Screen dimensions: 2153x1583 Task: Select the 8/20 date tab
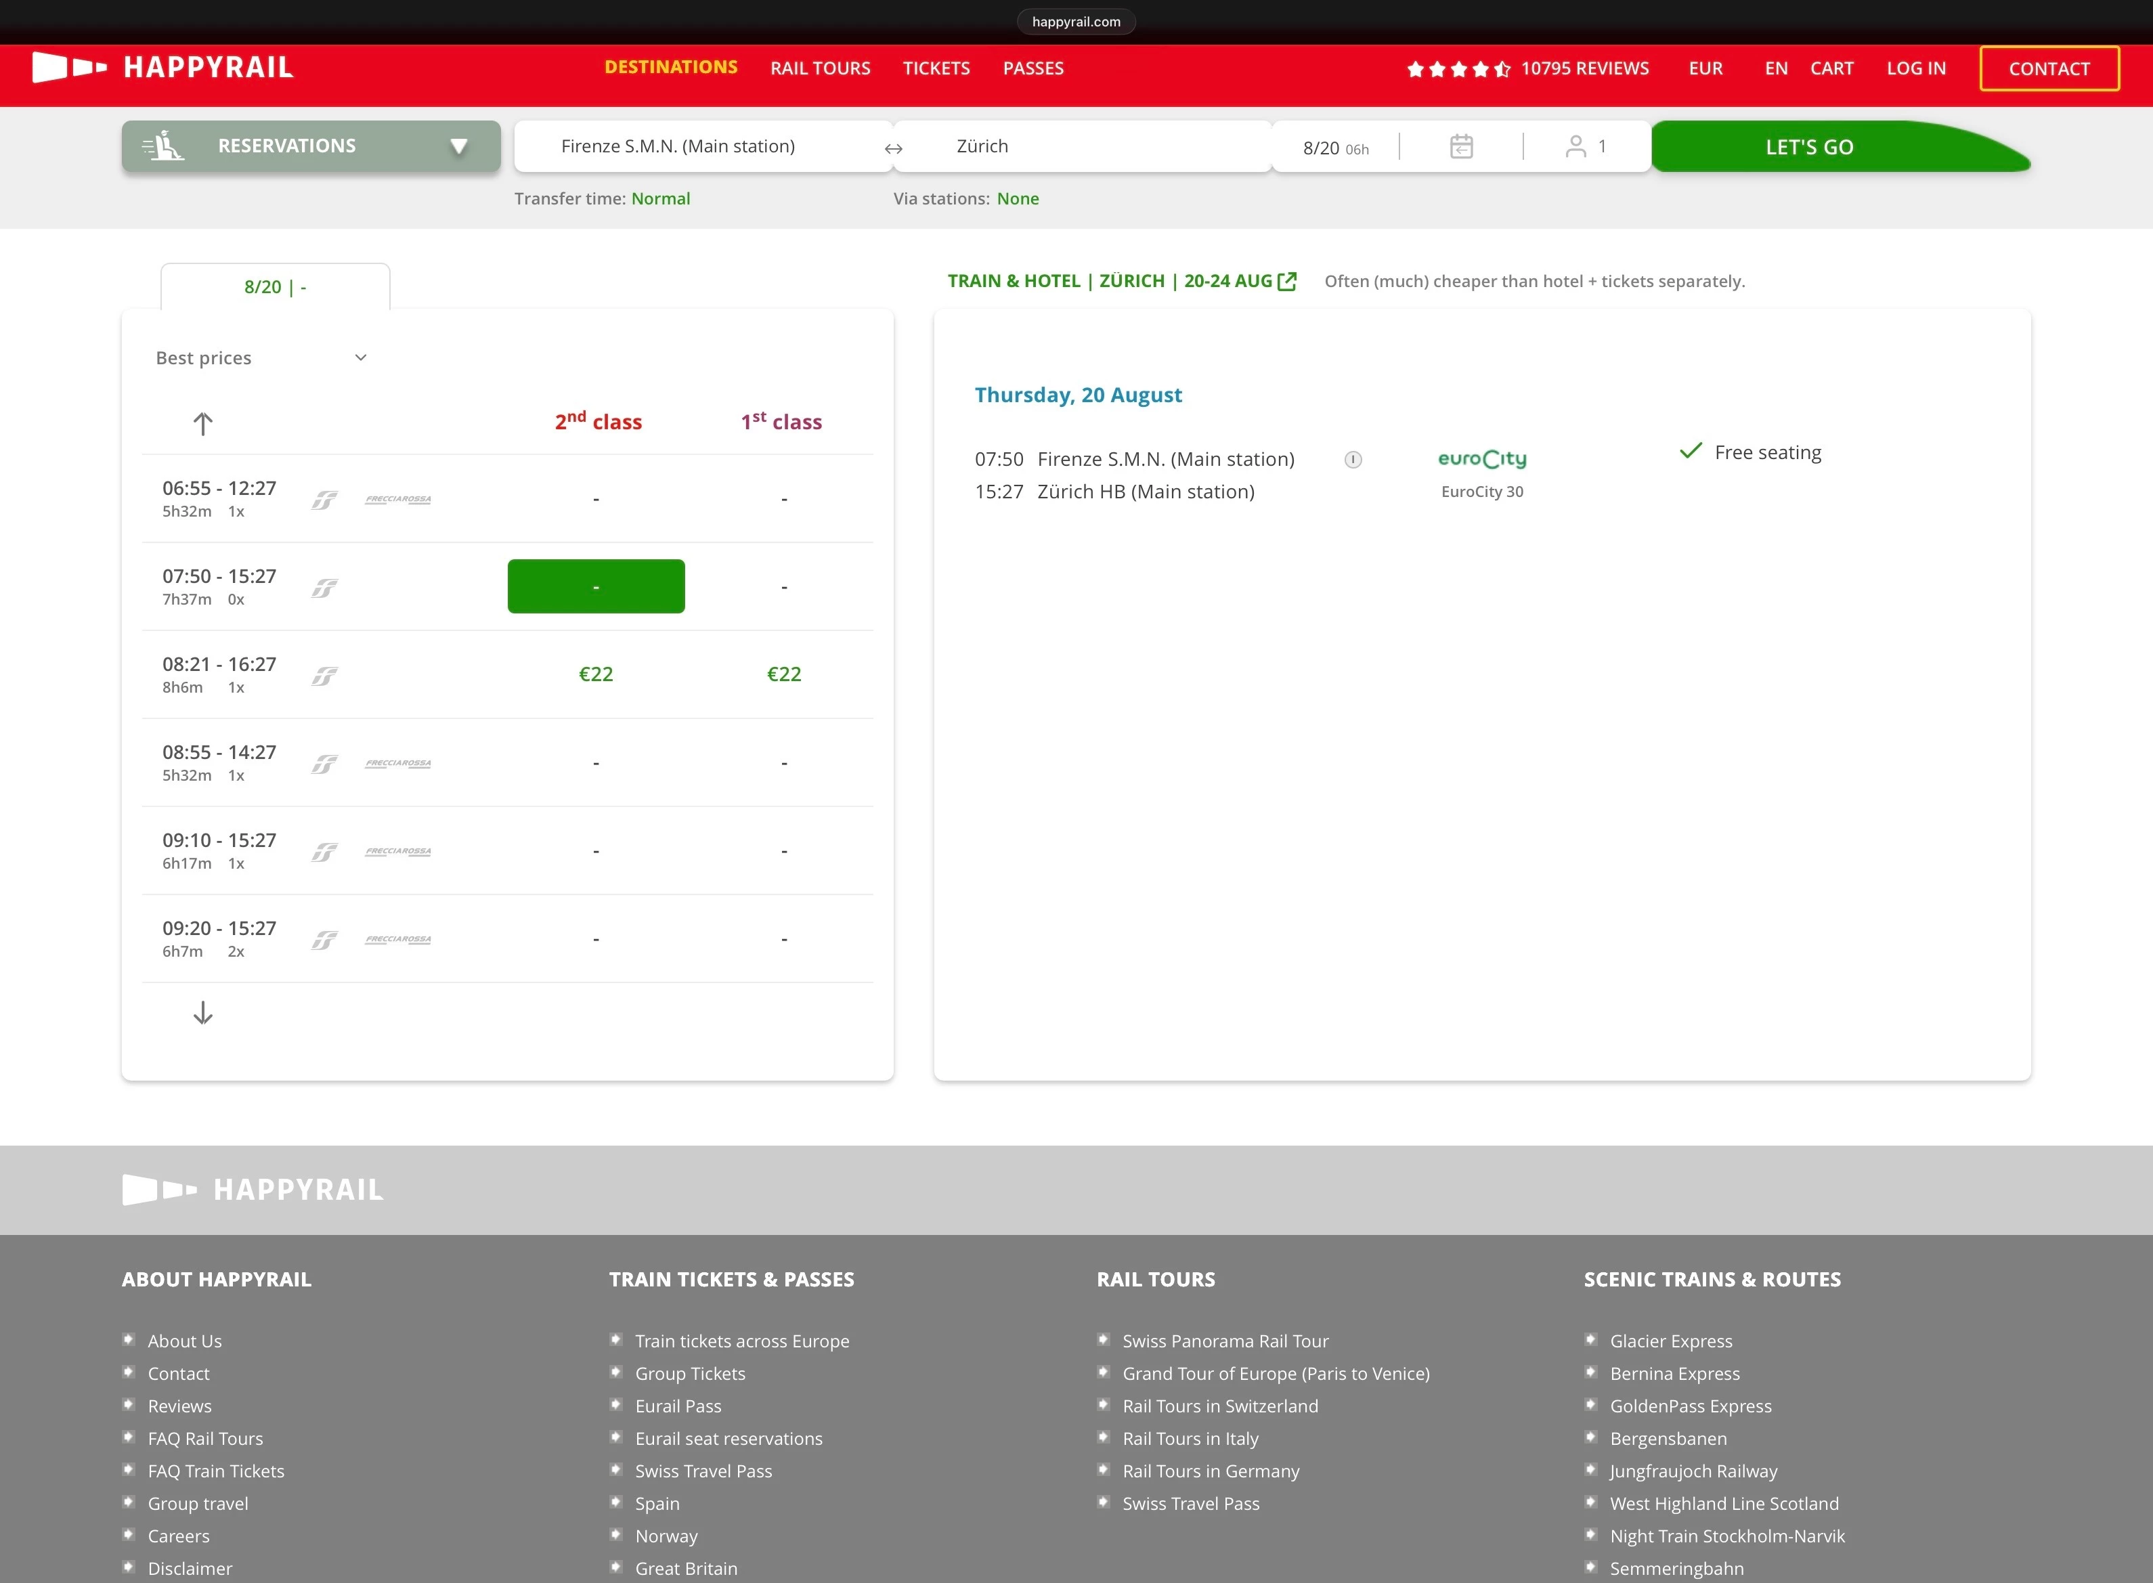(275, 288)
